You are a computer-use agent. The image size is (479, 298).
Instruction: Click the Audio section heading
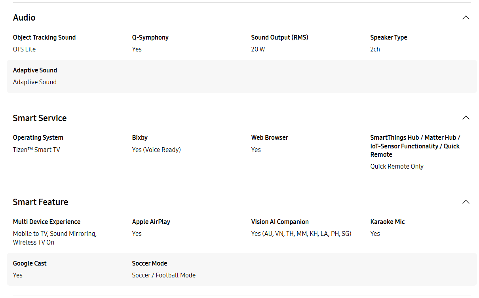pos(24,17)
